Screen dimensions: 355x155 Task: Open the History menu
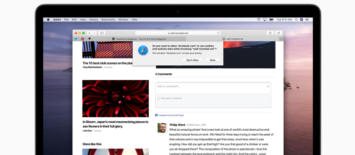tap(94, 20)
